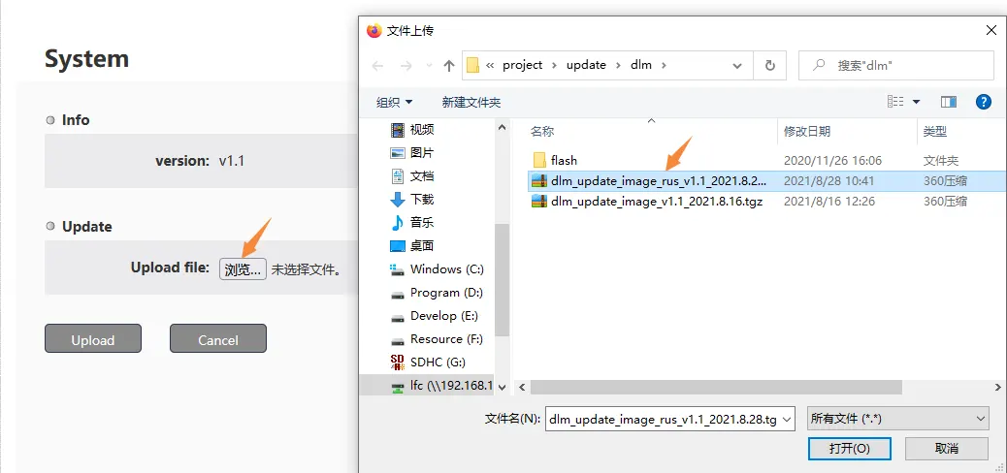The height and width of the screenshot is (473, 1007).
Task: Click Upload button on System page
Action: (x=93, y=338)
